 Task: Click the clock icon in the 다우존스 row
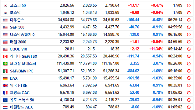(x=189, y=20)
